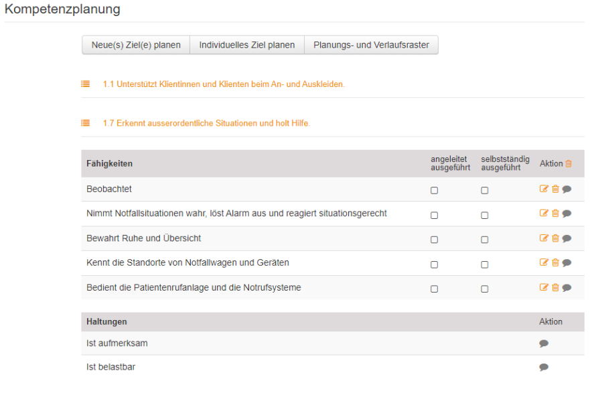Open Planungs- und Verlaufsraster

tap(371, 45)
